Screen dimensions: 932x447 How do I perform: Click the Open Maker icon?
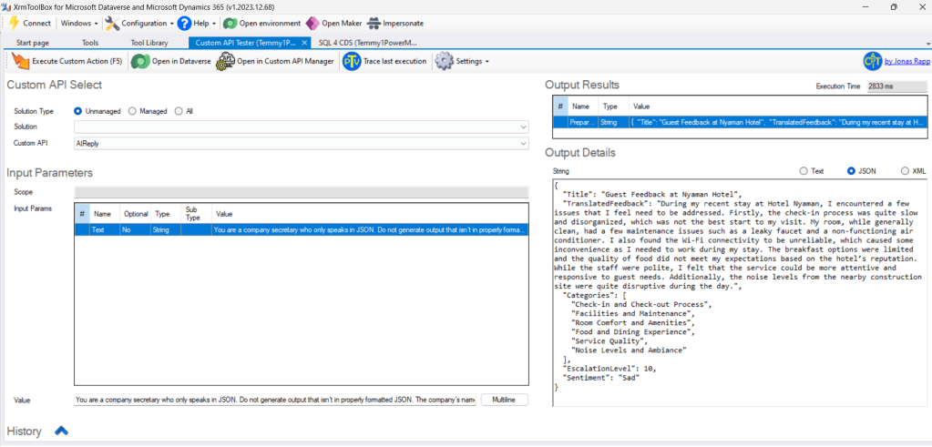pyautogui.click(x=312, y=23)
